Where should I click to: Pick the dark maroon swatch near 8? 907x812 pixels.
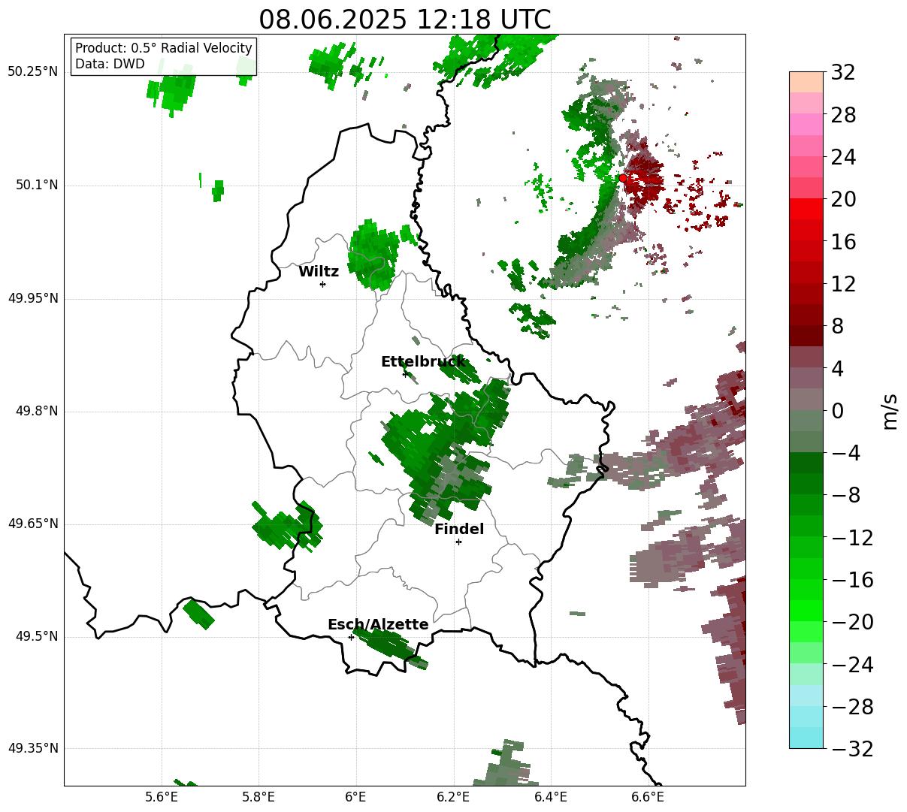(x=806, y=336)
